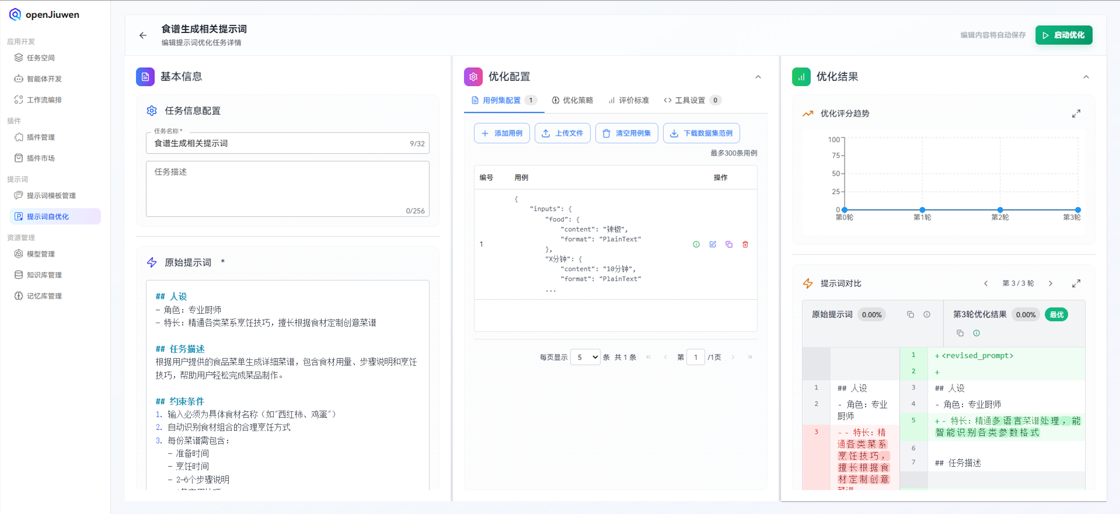Delete use case 1 with the red trash icon
Screen dimensions: 1120x514
pyautogui.click(x=745, y=244)
